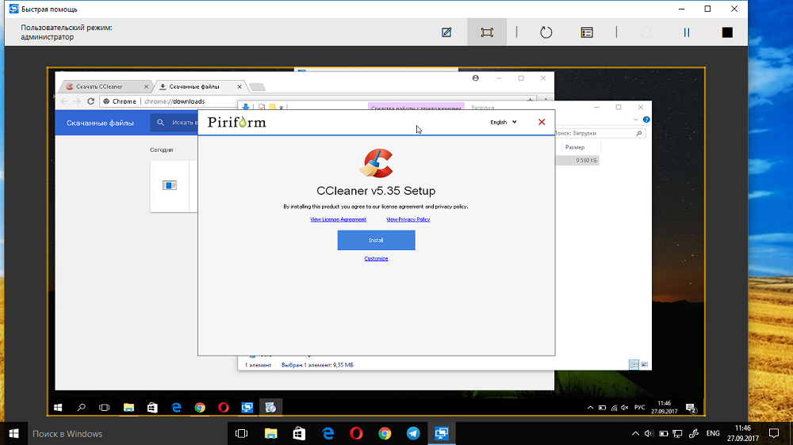Screen dimensions: 793x445
Task: Click the restart circular arrow in Quick Assist
Action: click(x=546, y=32)
